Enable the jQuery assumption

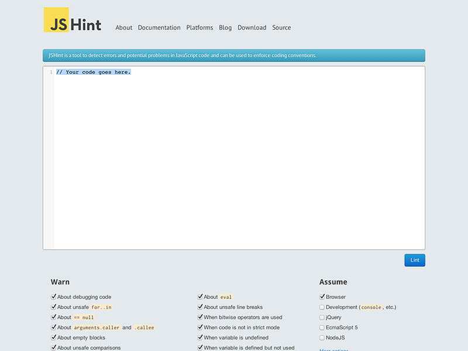[322, 317]
